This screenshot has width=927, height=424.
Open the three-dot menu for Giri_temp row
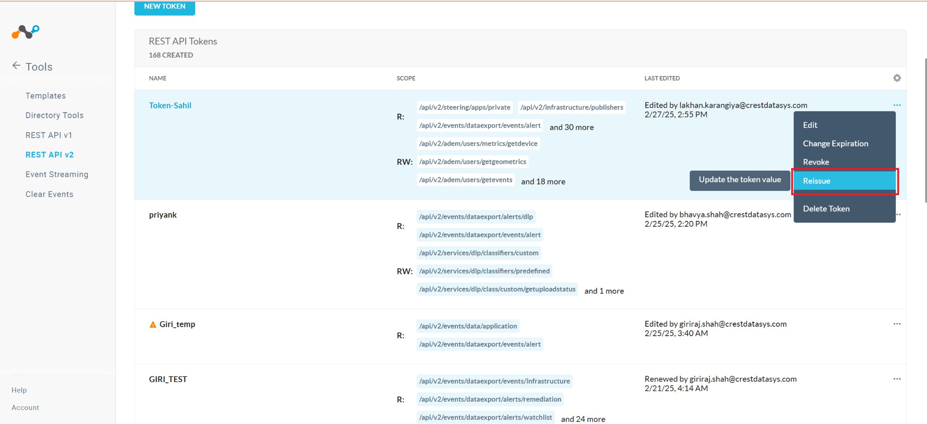click(x=897, y=324)
